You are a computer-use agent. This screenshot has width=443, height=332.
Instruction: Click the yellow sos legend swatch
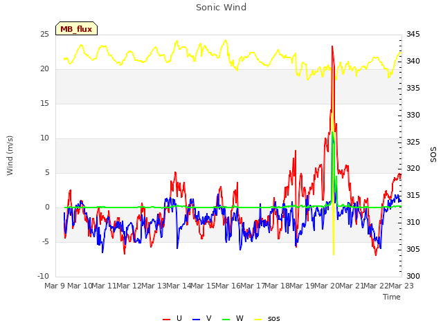[257, 320]
